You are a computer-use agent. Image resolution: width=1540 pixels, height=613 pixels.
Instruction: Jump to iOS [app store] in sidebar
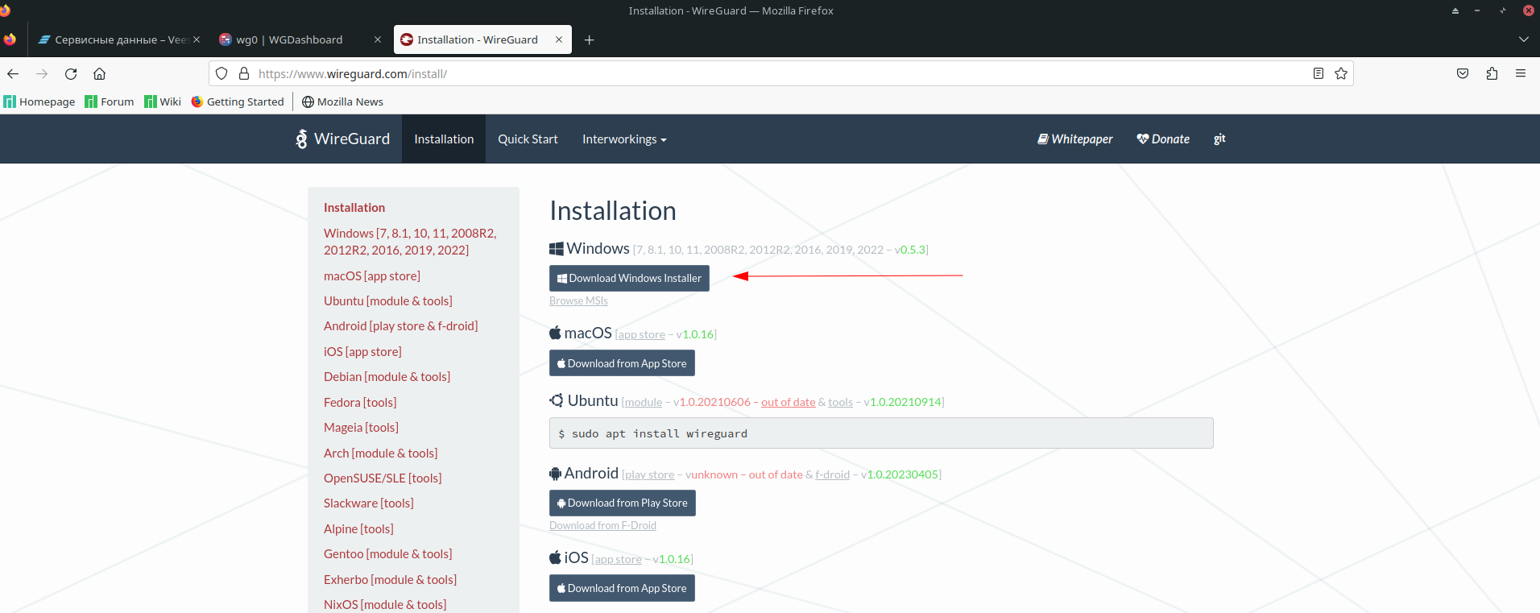362,351
